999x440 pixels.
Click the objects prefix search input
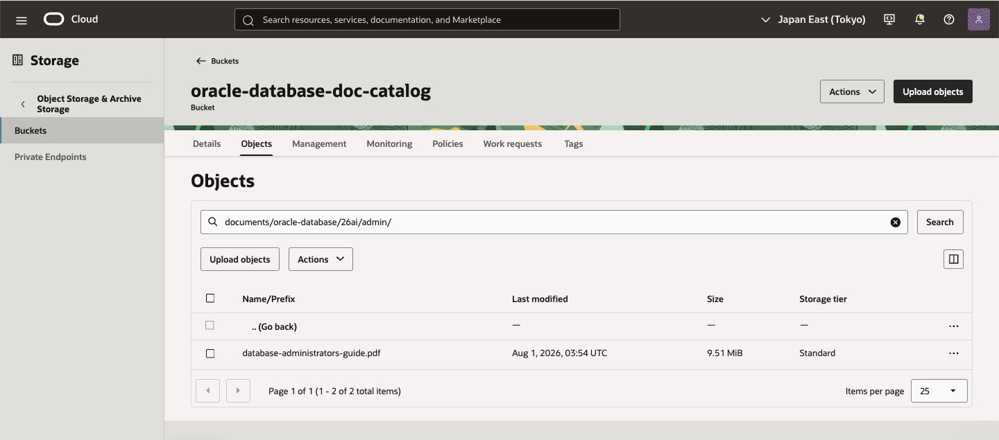tap(554, 222)
